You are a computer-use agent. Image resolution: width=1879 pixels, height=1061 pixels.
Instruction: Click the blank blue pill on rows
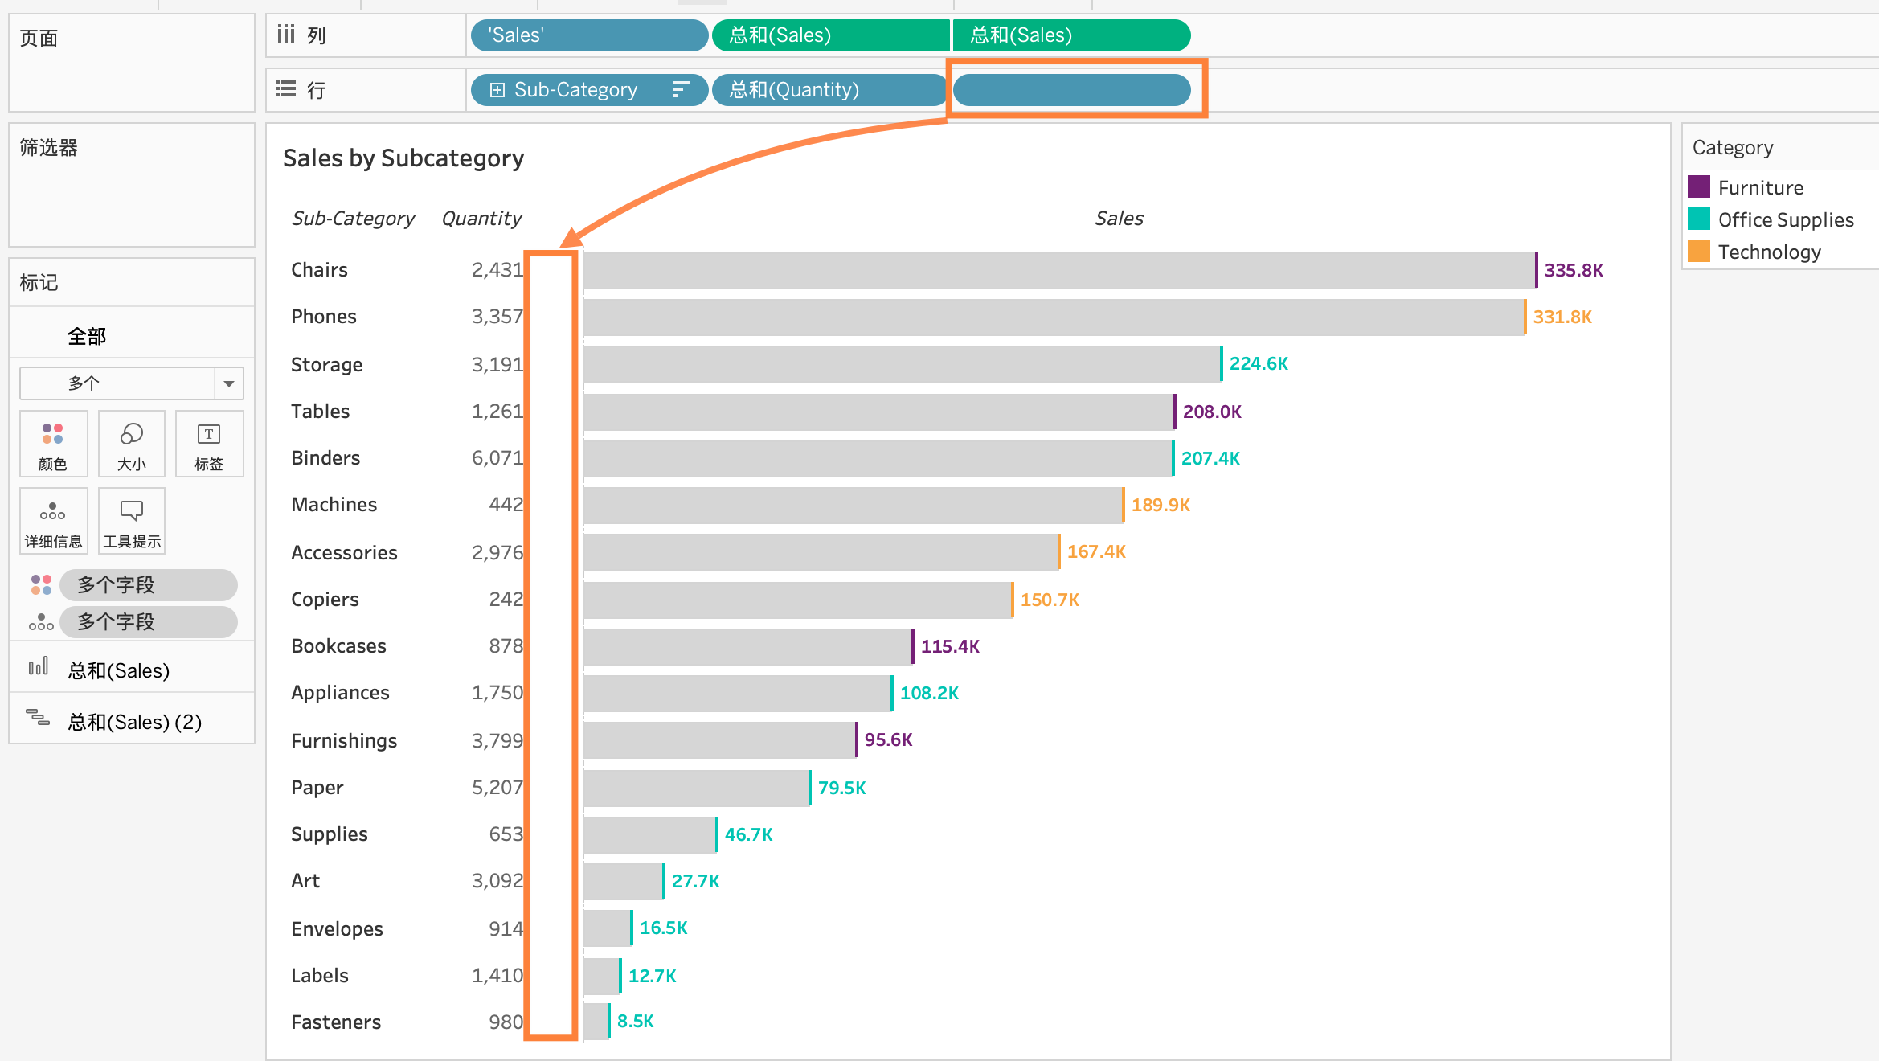[1071, 90]
